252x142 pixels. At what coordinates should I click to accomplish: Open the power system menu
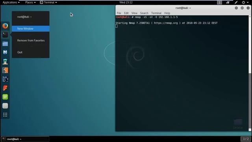pos(245,2)
